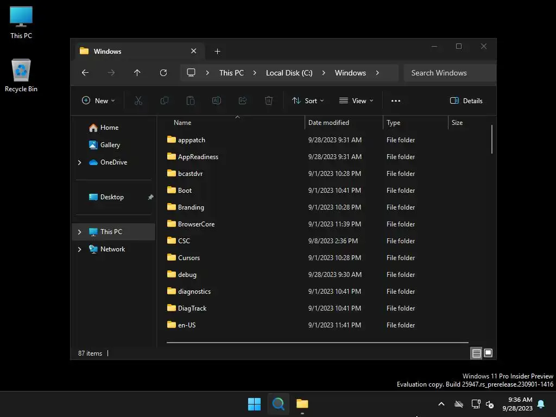Screen dimensions: 556x417
Task: Expand OneDrive in navigation pane
Action: coord(79,162)
